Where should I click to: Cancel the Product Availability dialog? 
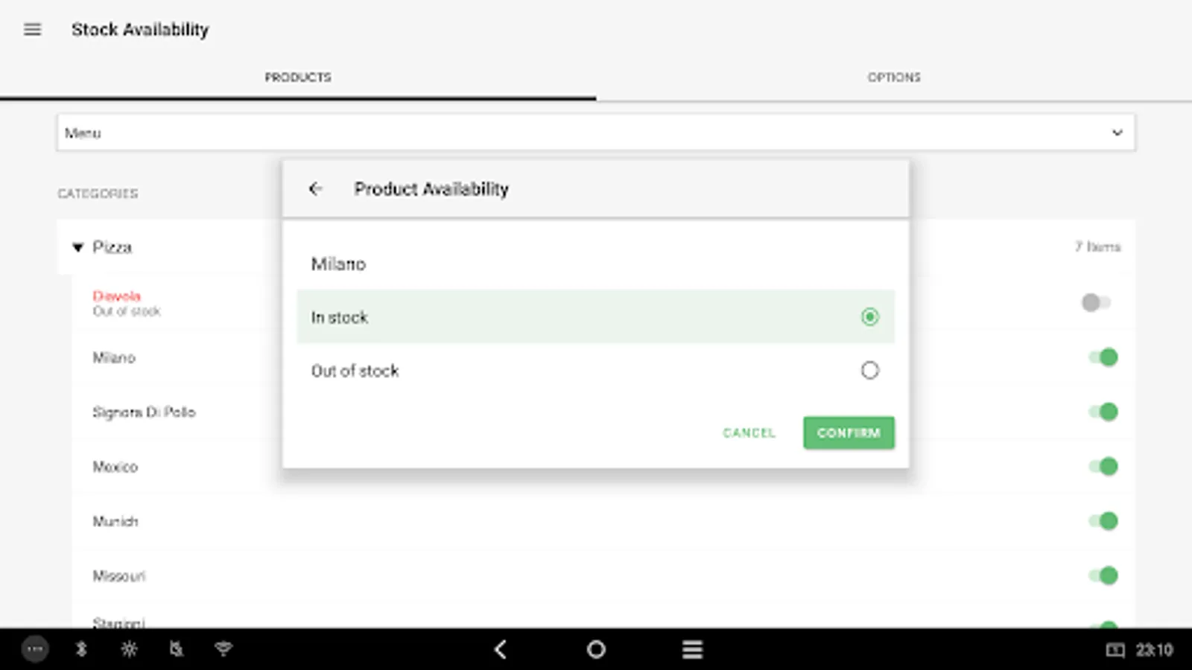pyautogui.click(x=749, y=433)
